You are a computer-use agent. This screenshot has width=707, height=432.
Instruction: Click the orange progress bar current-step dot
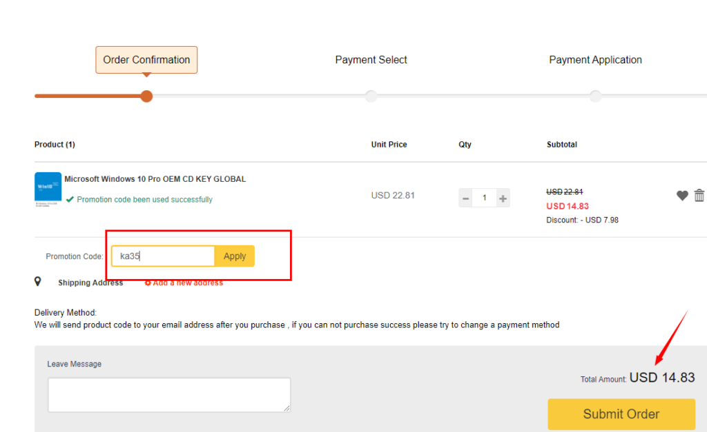[146, 96]
